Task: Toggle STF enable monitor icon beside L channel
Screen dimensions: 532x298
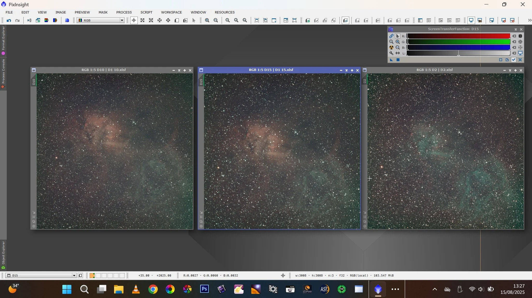Action: pyautogui.click(x=520, y=53)
